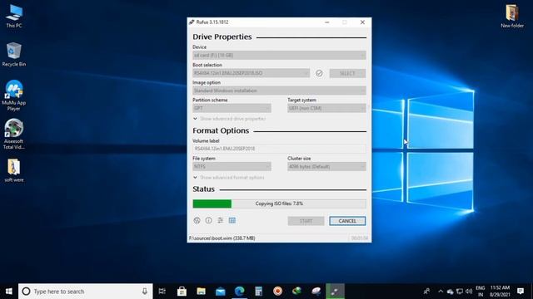Open the Target system dropdown
The image size is (533, 299).
(x=326, y=108)
